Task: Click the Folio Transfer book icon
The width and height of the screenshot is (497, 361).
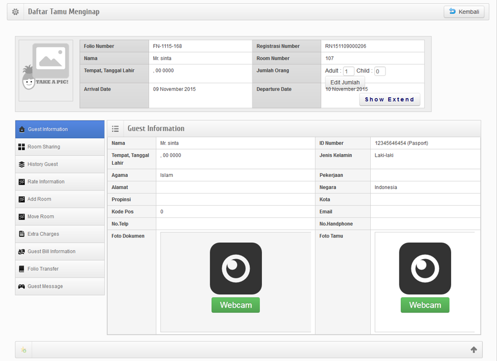Action: pos(22,269)
